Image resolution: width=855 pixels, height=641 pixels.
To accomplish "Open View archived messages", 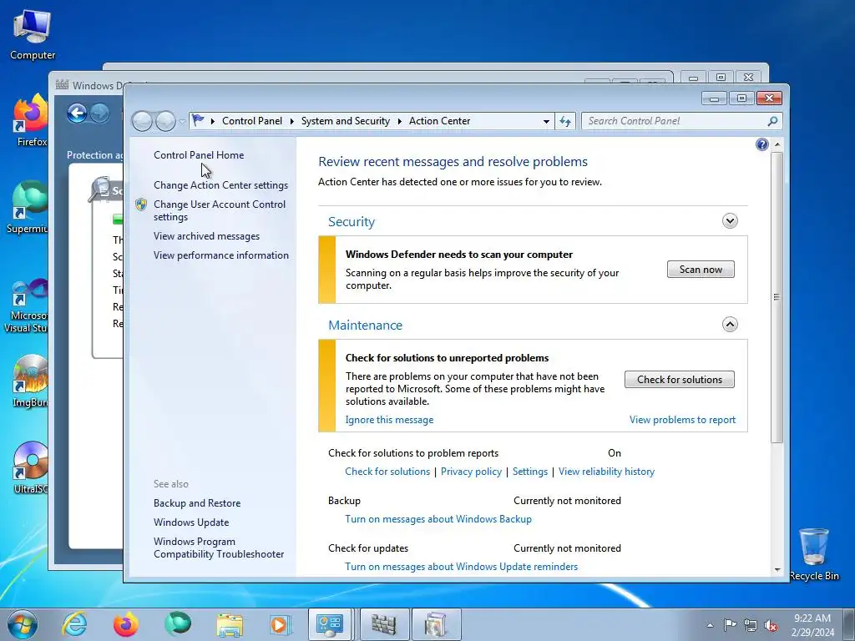I will (x=207, y=236).
